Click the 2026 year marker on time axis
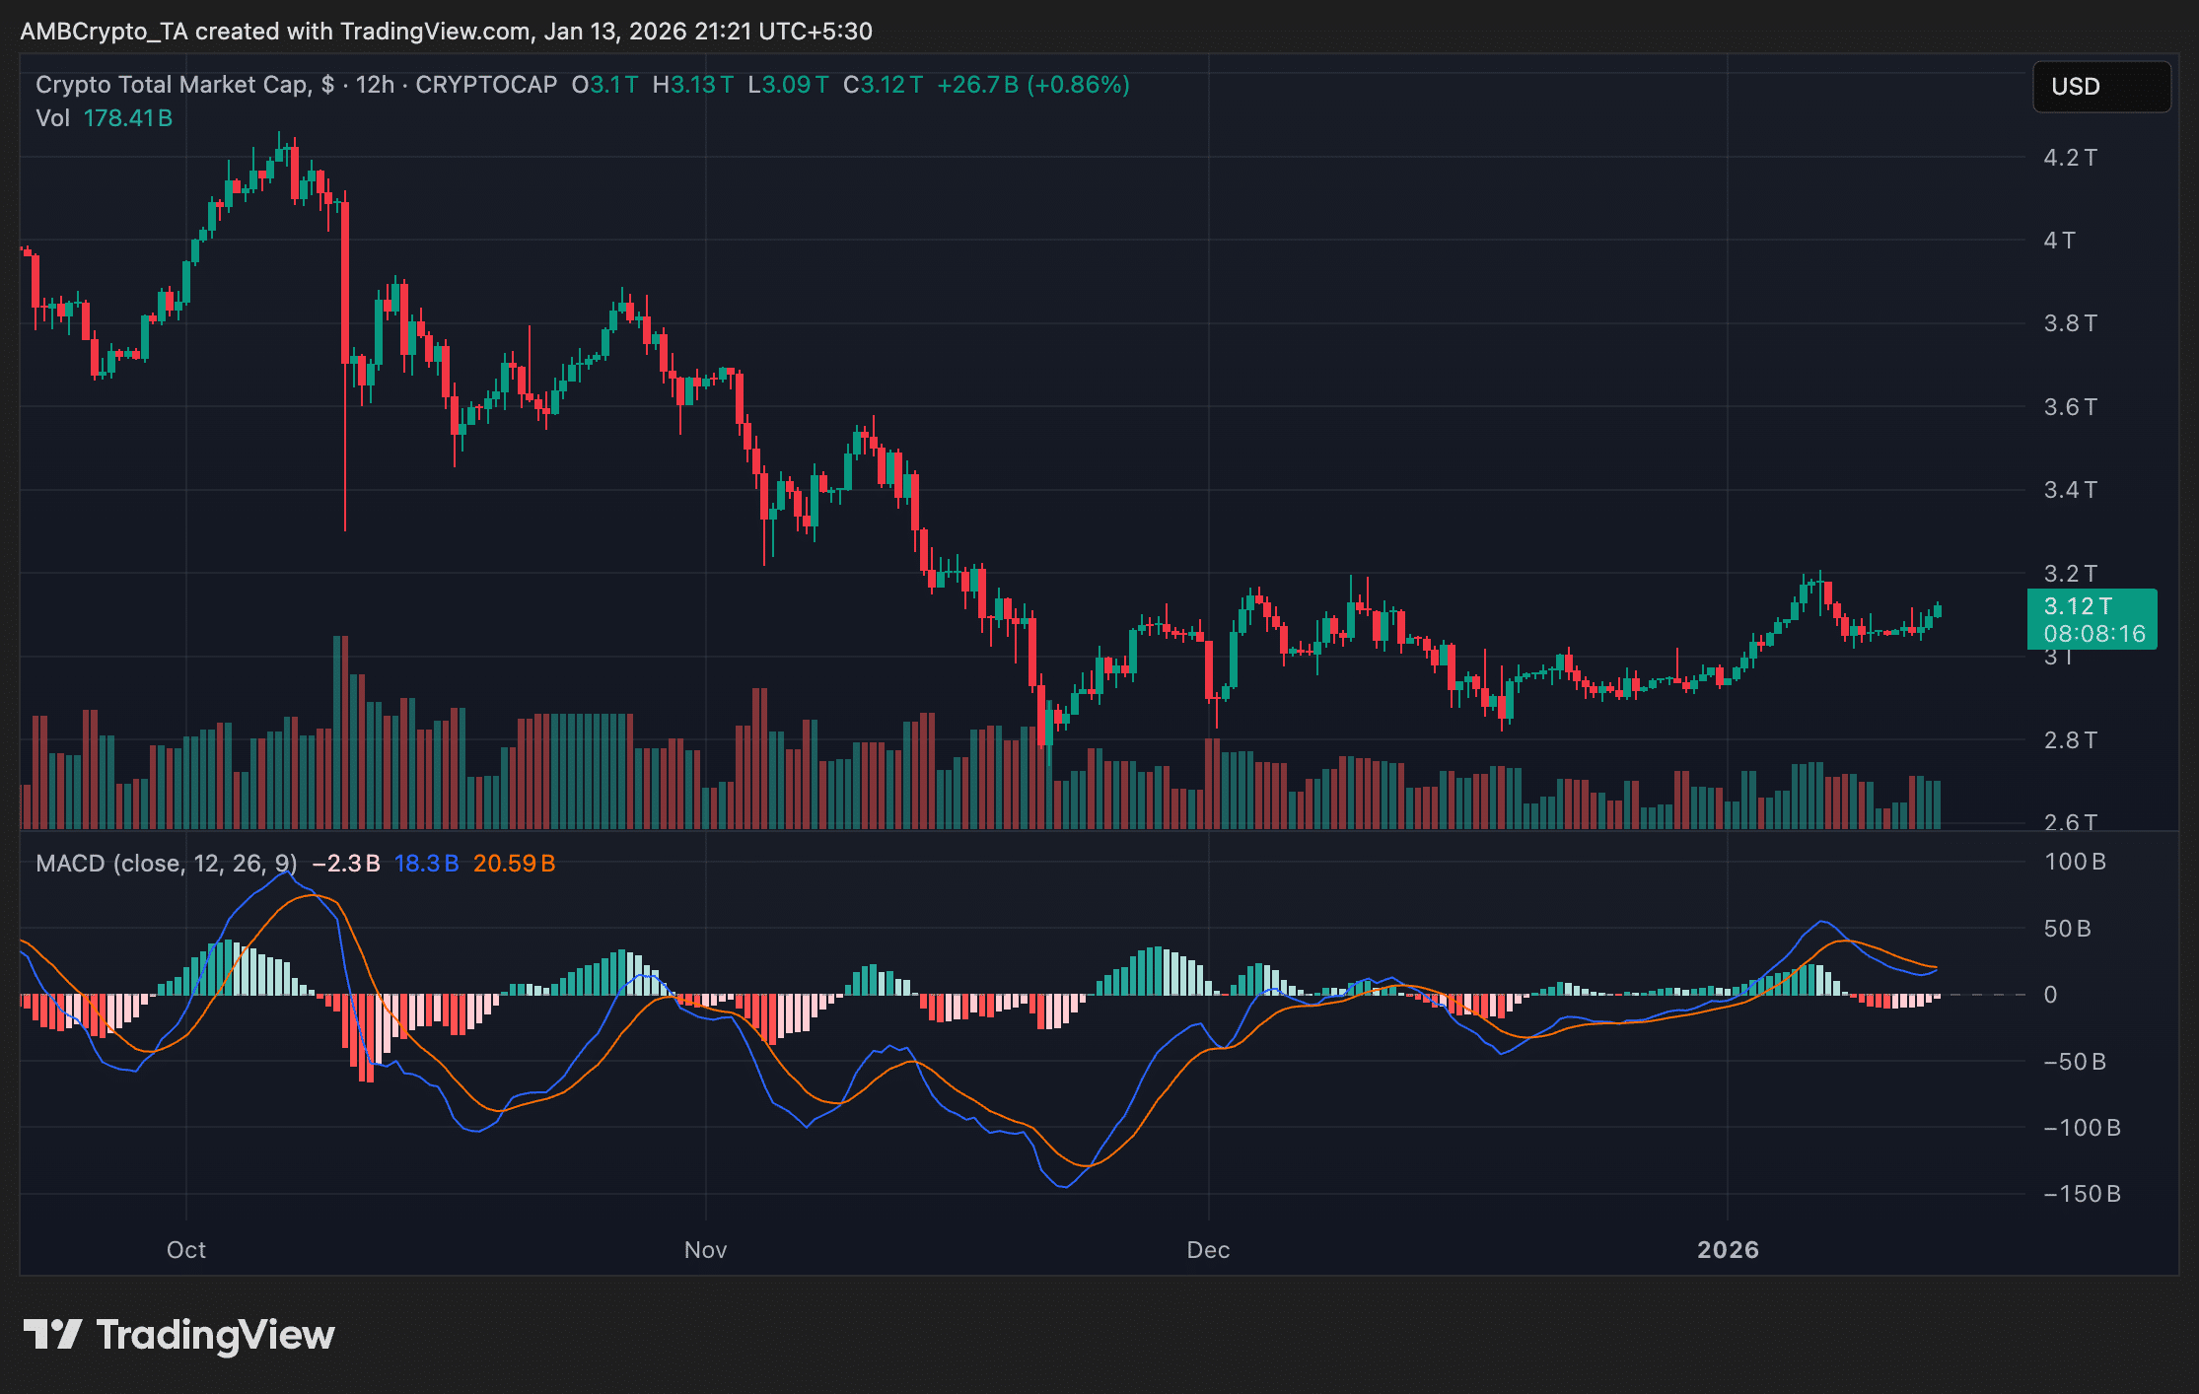Viewport: 2199px width, 1394px height. click(x=1728, y=1250)
